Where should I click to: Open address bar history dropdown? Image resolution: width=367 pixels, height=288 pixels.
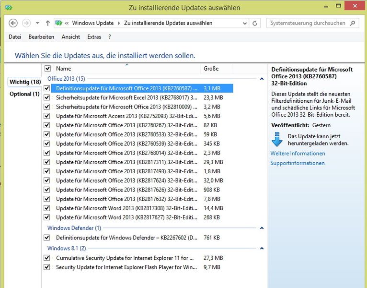pyautogui.click(x=245, y=23)
